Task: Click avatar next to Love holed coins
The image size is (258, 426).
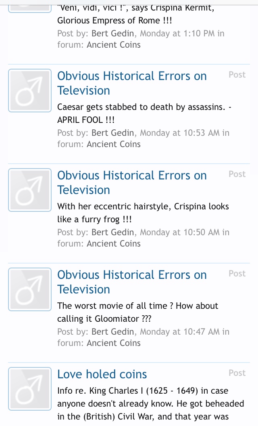Action: 30,389
